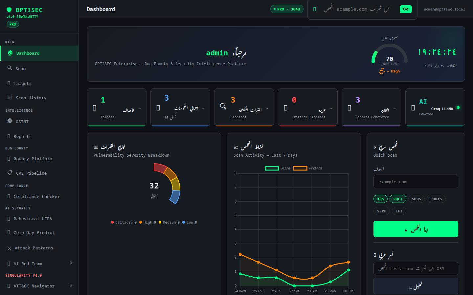Click the green start scan button
473x295 pixels.
(416, 229)
